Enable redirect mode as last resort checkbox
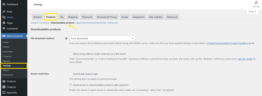 (71, 54)
